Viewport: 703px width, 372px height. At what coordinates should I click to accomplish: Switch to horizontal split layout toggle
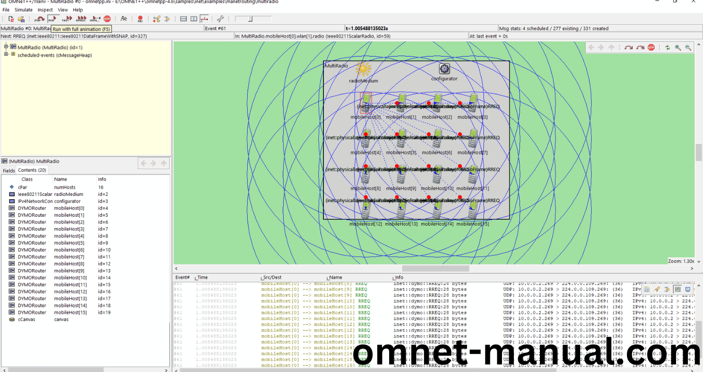pyautogui.click(x=183, y=19)
